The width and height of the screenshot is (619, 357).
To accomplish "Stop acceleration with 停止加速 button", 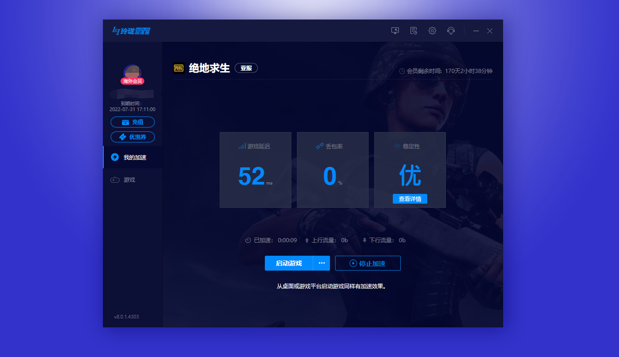I will [x=368, y=263].
